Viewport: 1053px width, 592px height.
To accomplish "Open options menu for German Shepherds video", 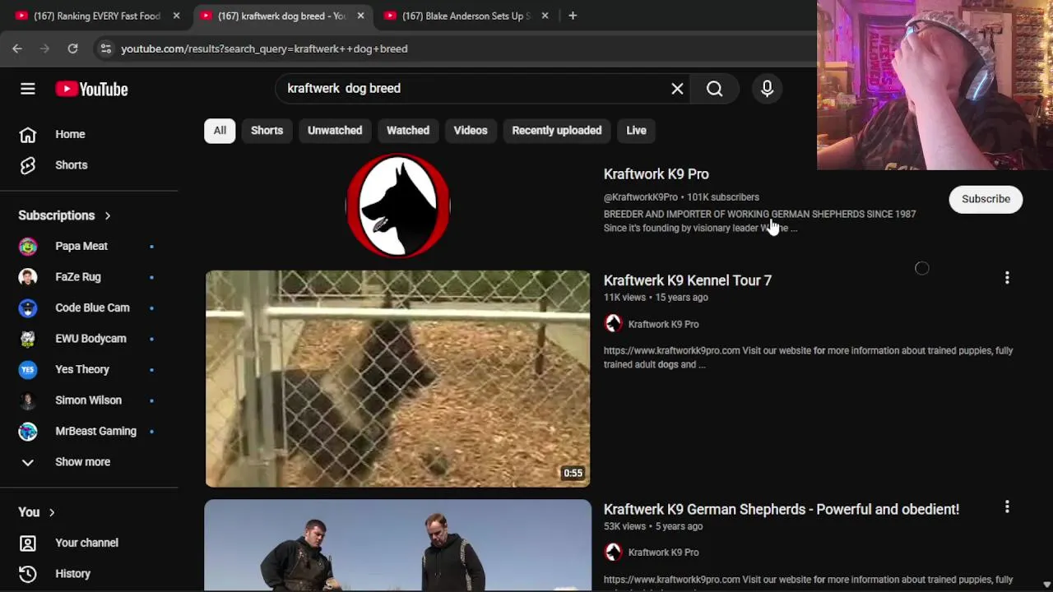I will (1007, 507).
